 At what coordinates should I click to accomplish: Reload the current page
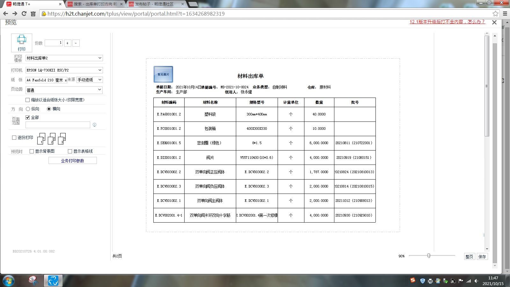(24, 14)
